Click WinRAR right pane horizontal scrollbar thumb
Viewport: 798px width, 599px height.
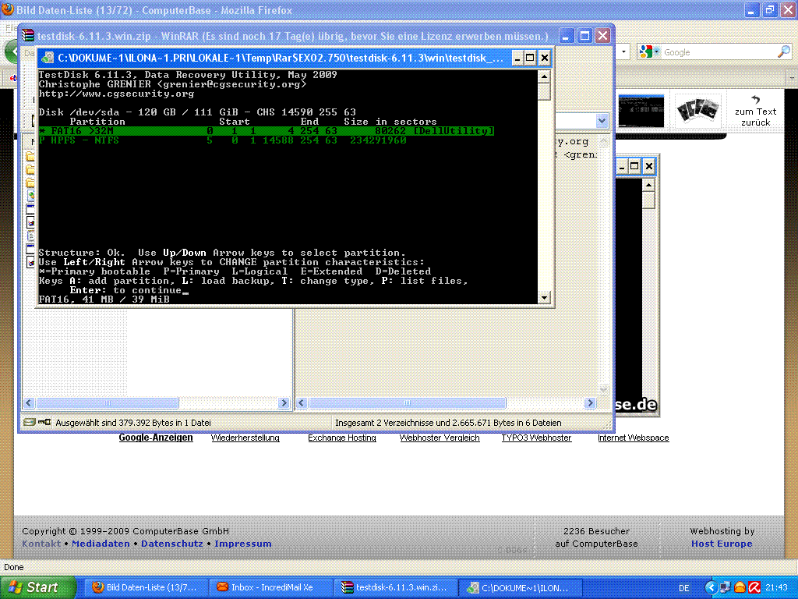407,403
